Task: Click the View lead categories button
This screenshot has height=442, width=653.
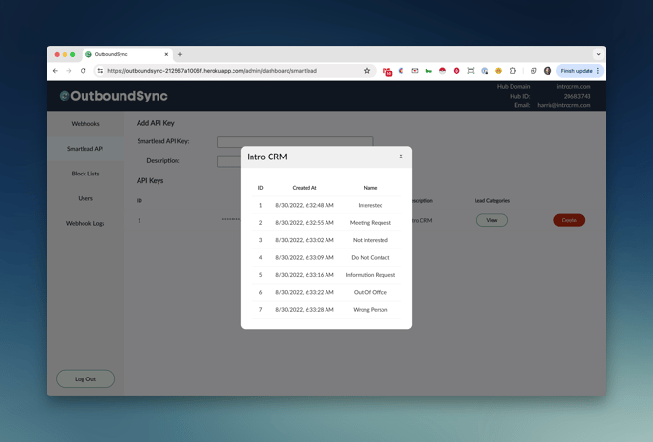Action: [492, 220]
